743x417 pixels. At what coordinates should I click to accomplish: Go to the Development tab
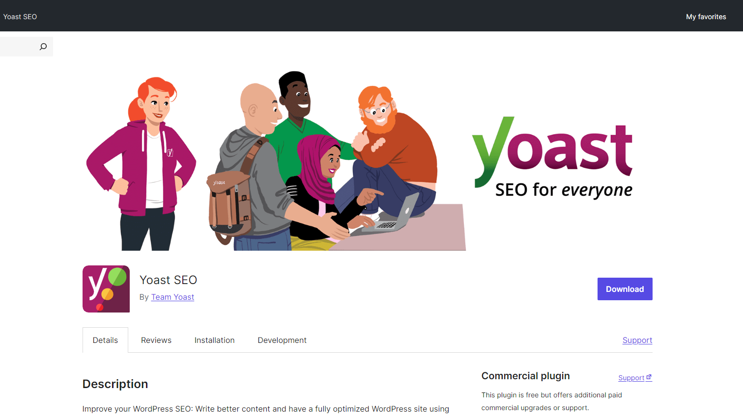point(282,340)
